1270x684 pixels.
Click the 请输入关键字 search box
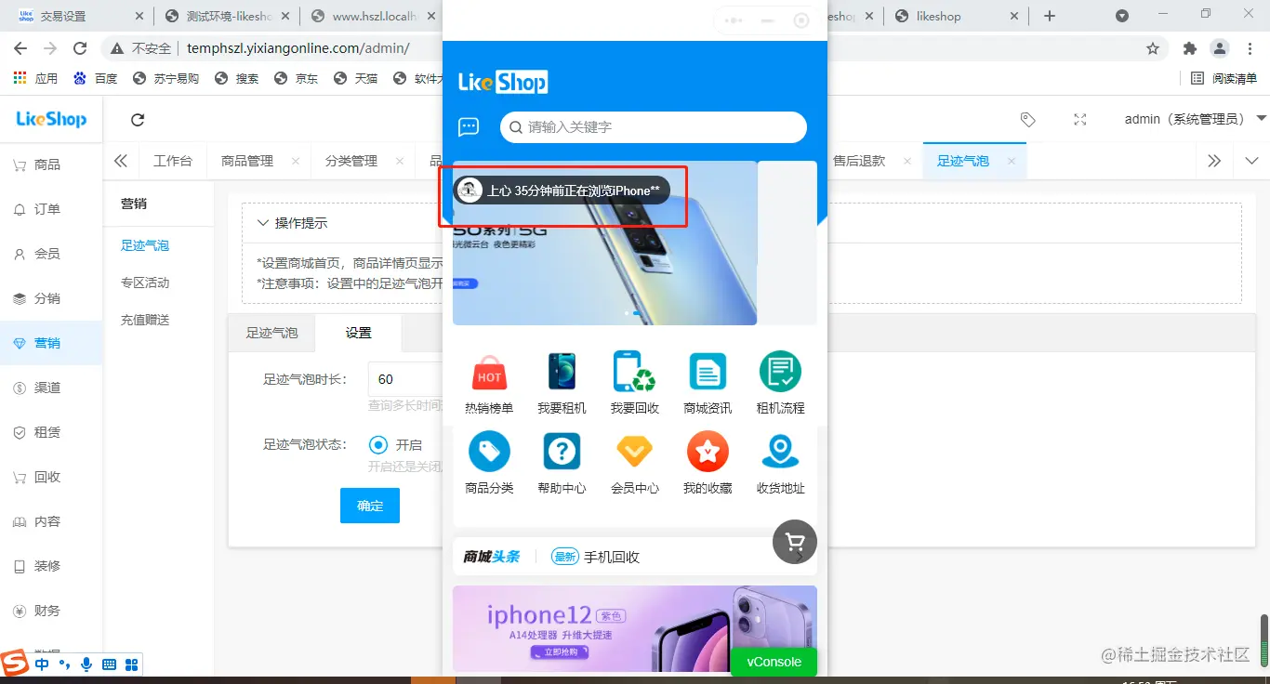[654, 127]
